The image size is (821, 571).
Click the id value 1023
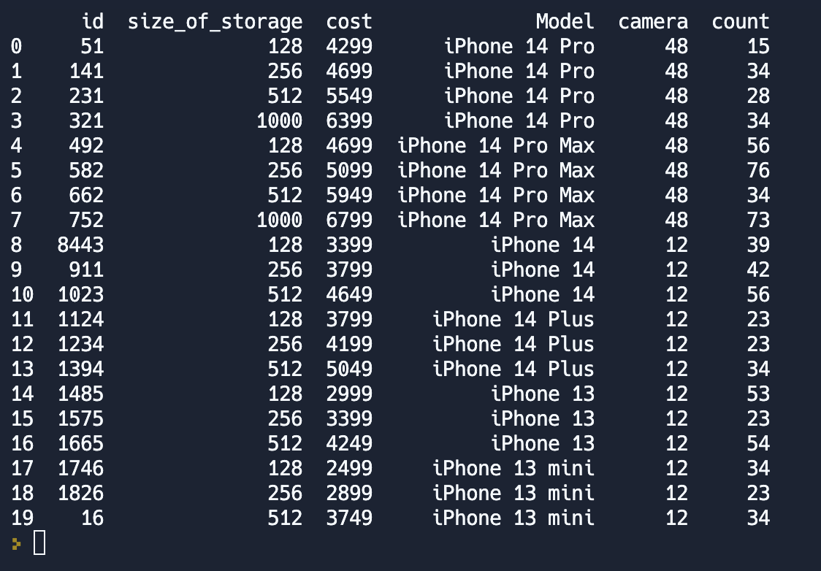[80, 294]
